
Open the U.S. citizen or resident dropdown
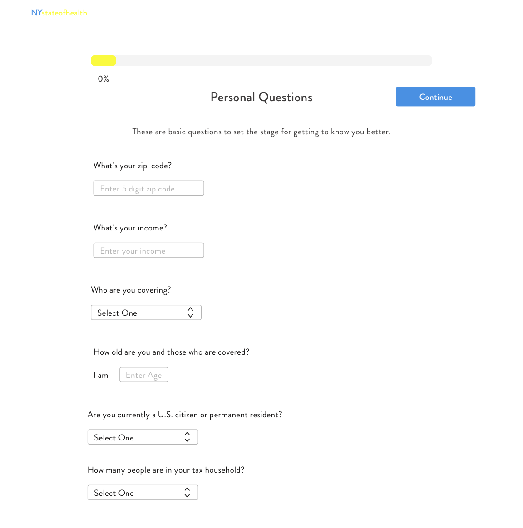[x=143, y=437]
